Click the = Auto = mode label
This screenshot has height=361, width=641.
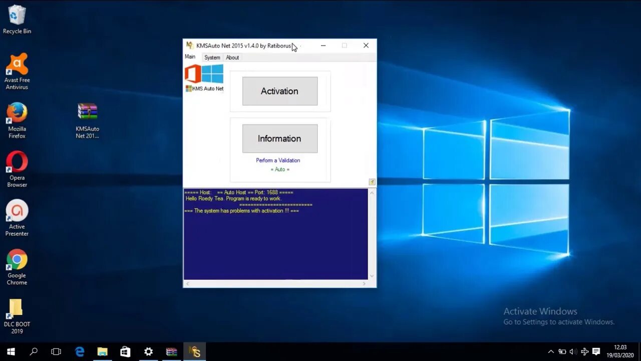click(280, 169)
